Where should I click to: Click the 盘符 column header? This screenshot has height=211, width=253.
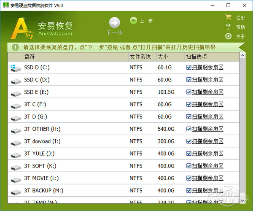click(x=68, y=57)
